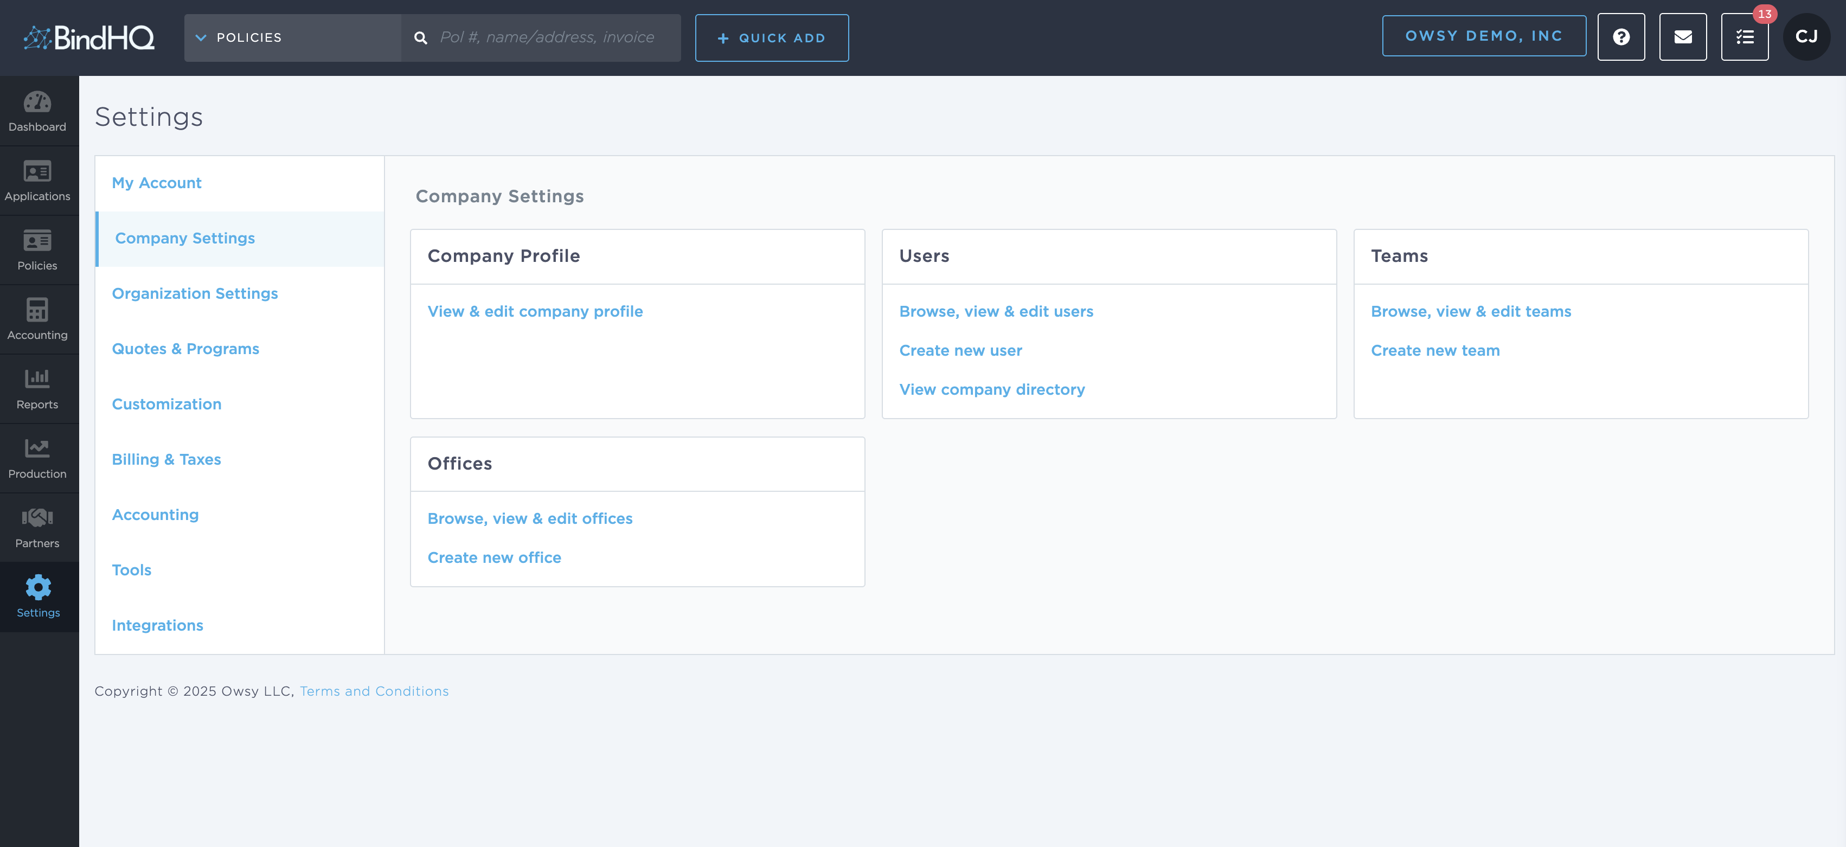Open the CJ user avatar menu
The height and width of the screenshot is (847, 1846).
click(x=1805, y=37)
